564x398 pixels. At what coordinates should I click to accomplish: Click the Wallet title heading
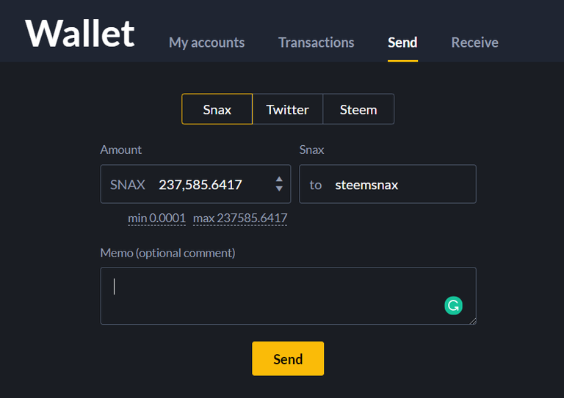80,34
